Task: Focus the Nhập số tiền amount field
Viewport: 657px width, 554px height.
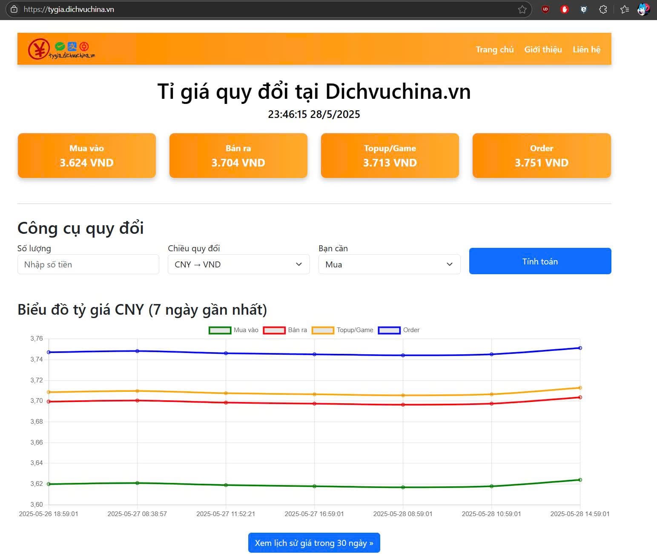Action: (x=88, y=264)
